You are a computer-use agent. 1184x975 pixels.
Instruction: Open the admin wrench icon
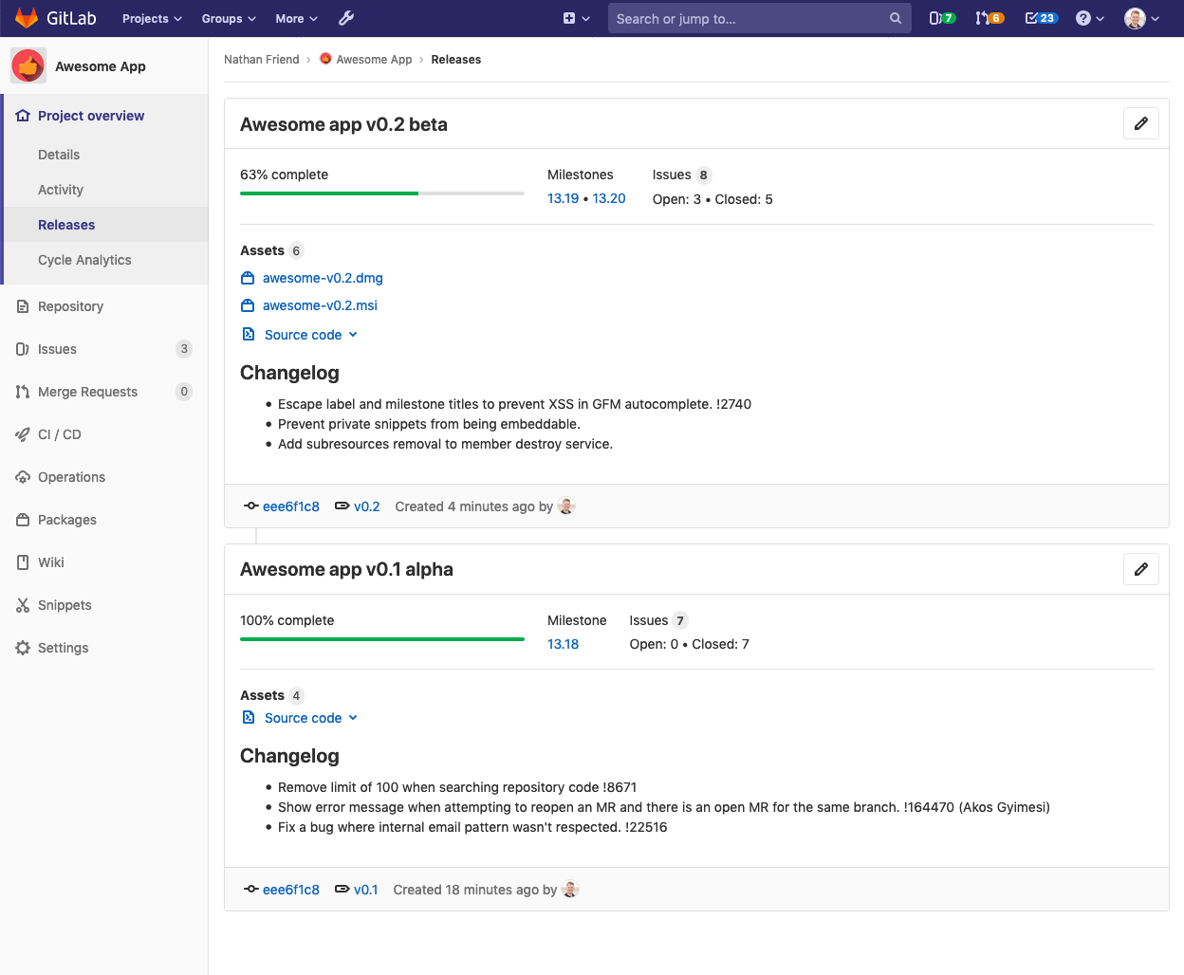point(346,18)
